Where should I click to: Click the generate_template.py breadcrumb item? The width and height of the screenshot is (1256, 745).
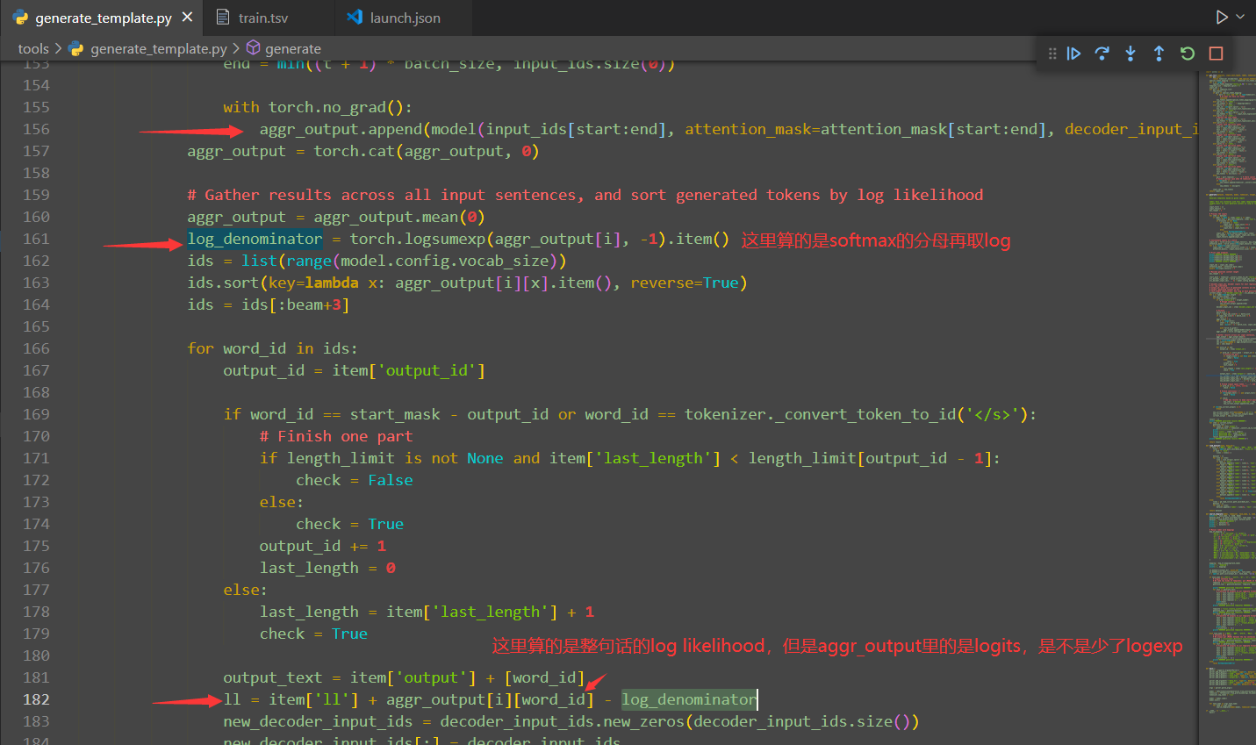point(159,49)
